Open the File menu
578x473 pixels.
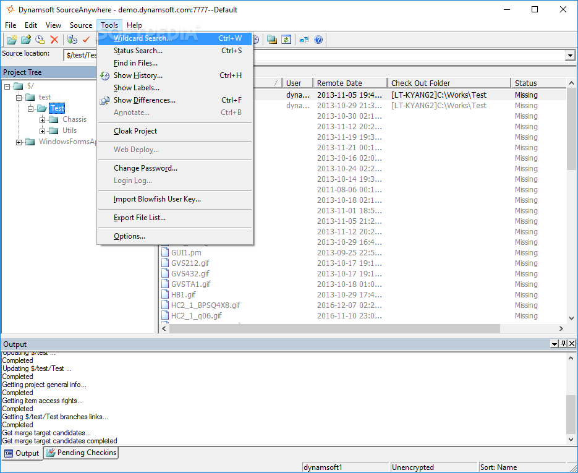pyautogui.click(x=11, y=25)
